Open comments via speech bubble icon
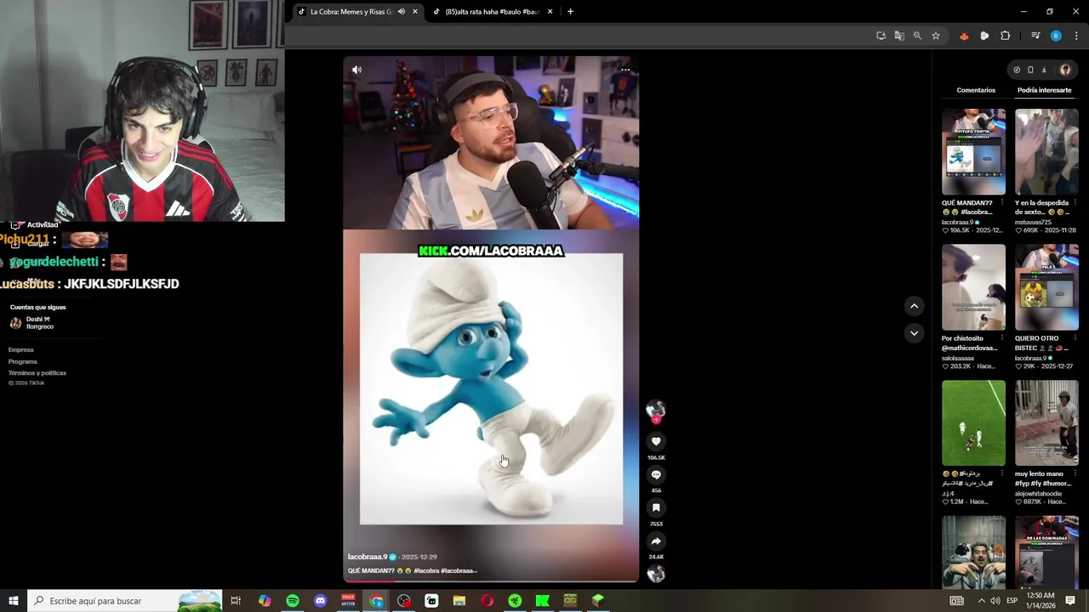This screenshot has width=1089, height=612. pos(656,474)
